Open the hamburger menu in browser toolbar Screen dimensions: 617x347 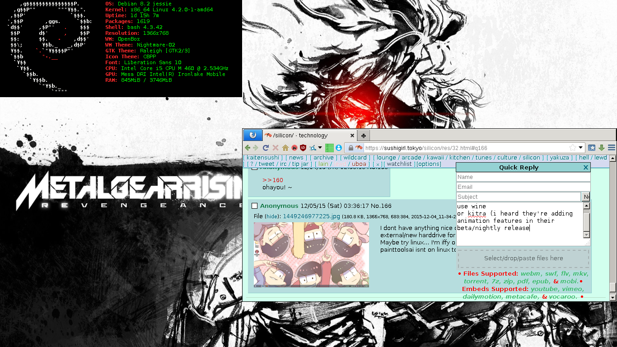[611, 148]
